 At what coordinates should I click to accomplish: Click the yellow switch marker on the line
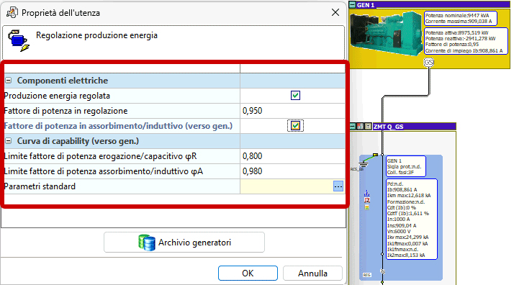coord(375,155)
